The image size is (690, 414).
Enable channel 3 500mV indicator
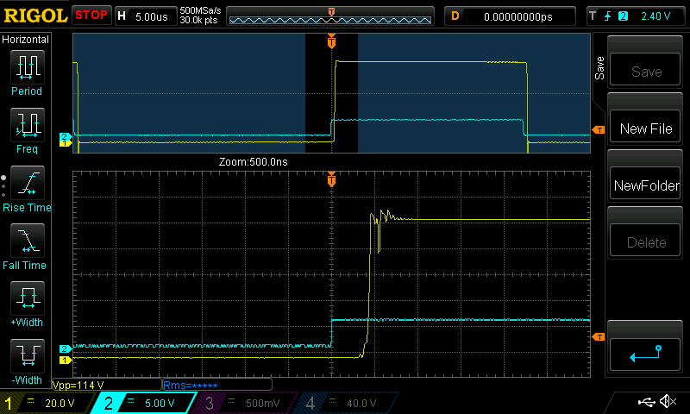tap(246, 403)
